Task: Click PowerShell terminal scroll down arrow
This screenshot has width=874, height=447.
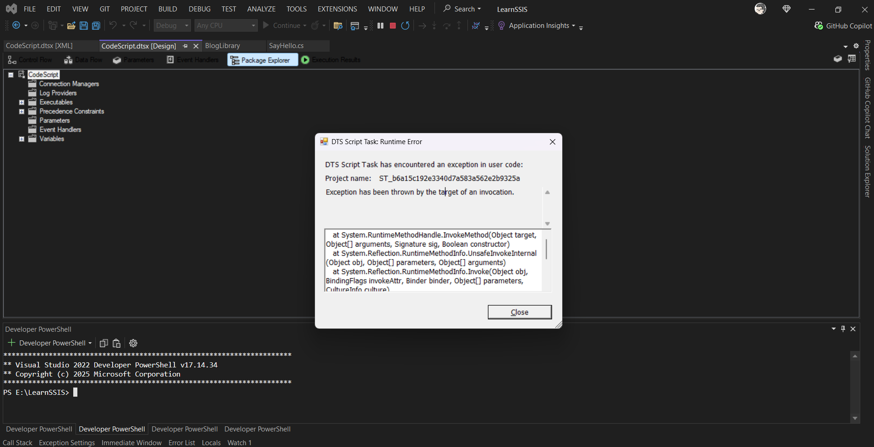Action: [855, 419]
